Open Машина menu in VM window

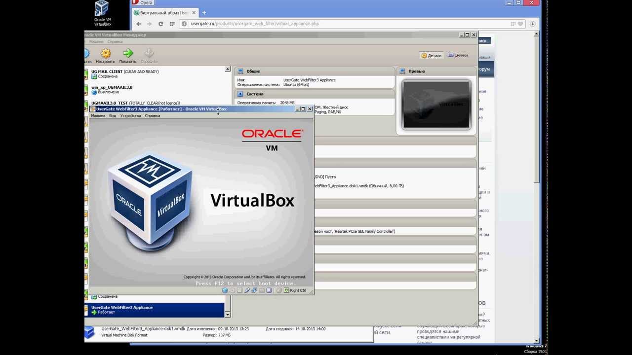98,116
